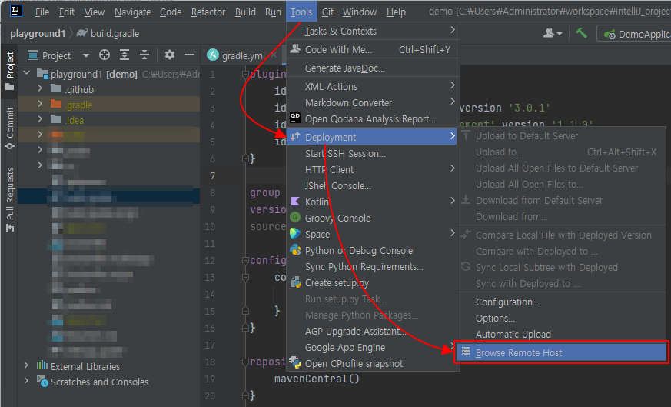The width and height of the screenshot is (671, 407).
Task: Click the Select Opened File target icon
Action: pos(105,55)
